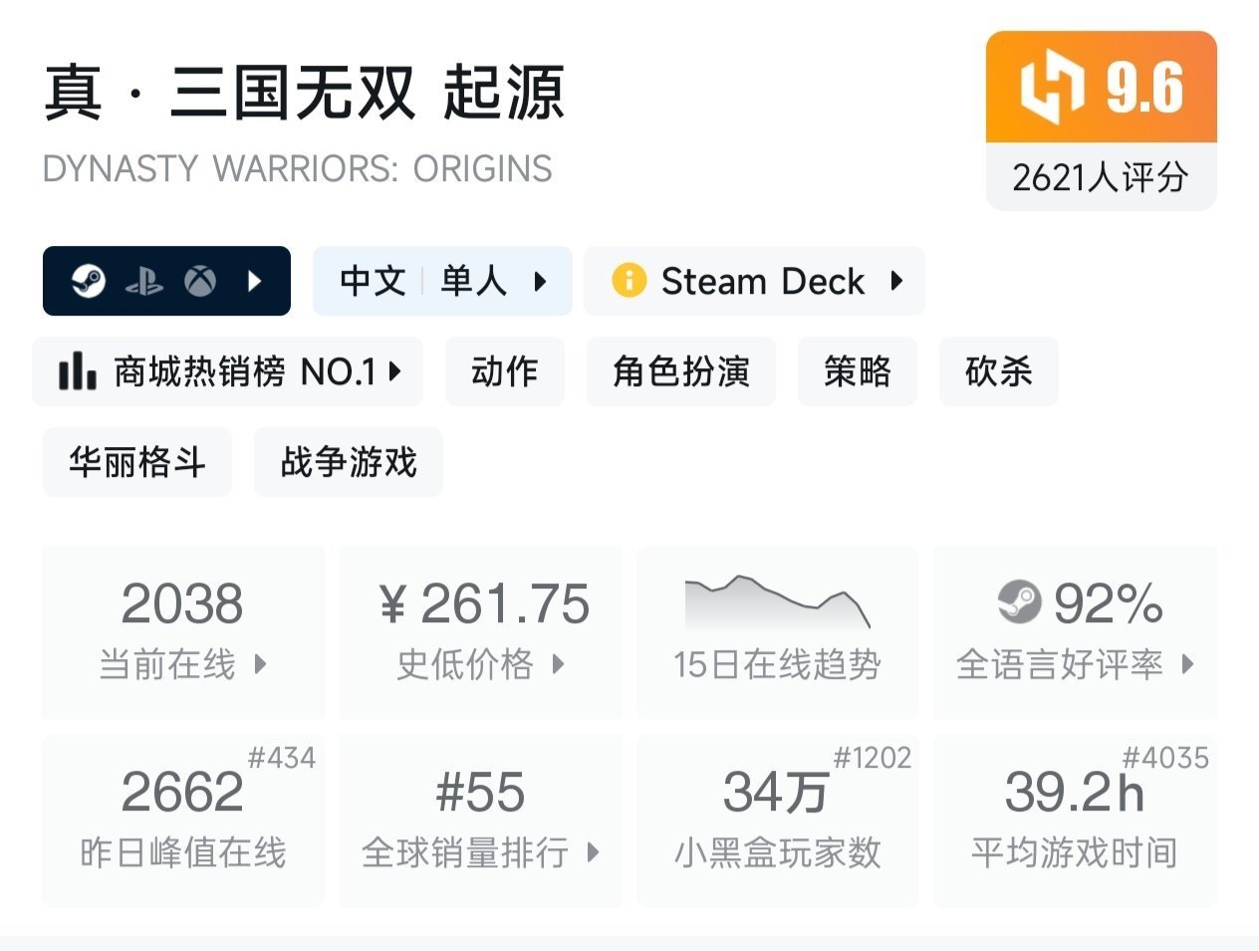
Task: Click the Steam icon beside 92%
Action: 1019,603
